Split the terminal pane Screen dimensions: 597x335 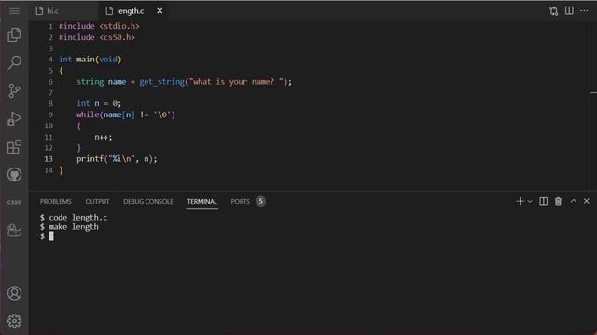click(543, 201)
